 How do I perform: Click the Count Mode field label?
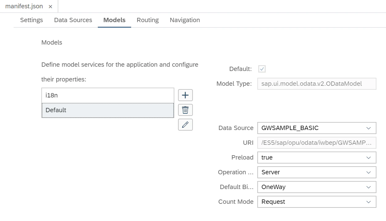click(x=236, y=202)
